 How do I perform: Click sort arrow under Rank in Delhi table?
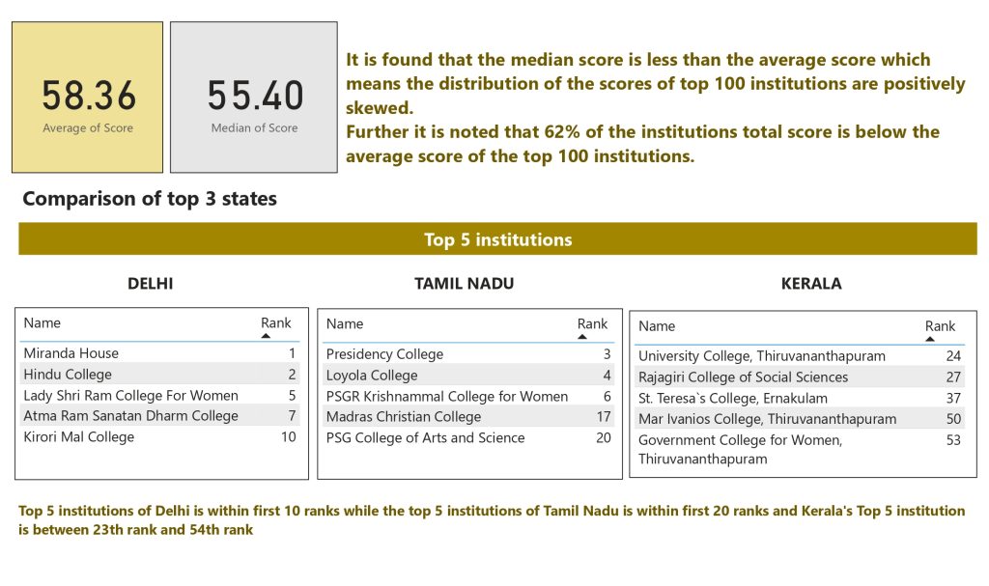pos(267,336)
